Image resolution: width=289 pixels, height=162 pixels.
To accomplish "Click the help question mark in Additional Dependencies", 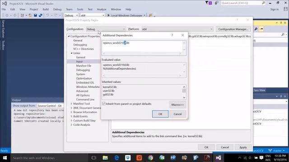I will pyautogui.click(x=172, y=35).
